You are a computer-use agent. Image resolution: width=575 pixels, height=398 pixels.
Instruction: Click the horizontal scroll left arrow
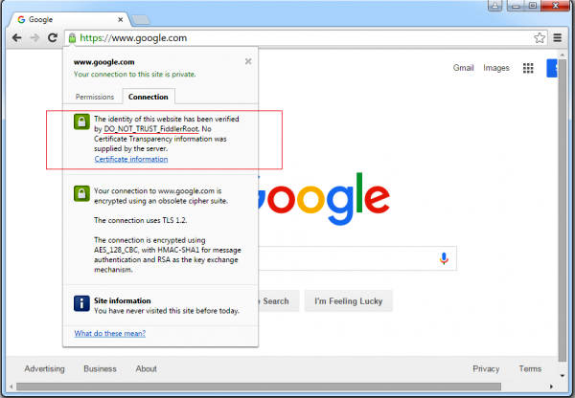[11, 387]
